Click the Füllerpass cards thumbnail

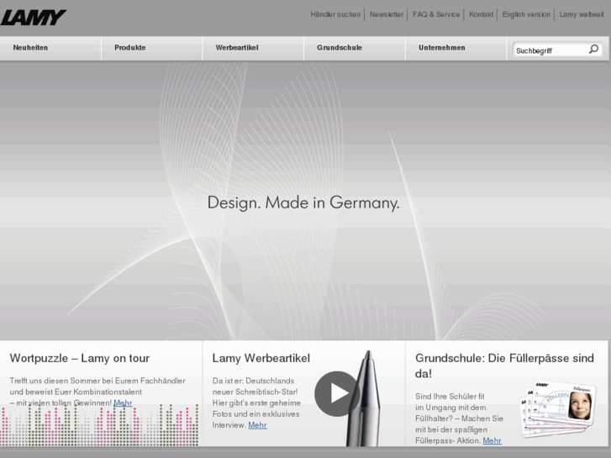(558, 409)
